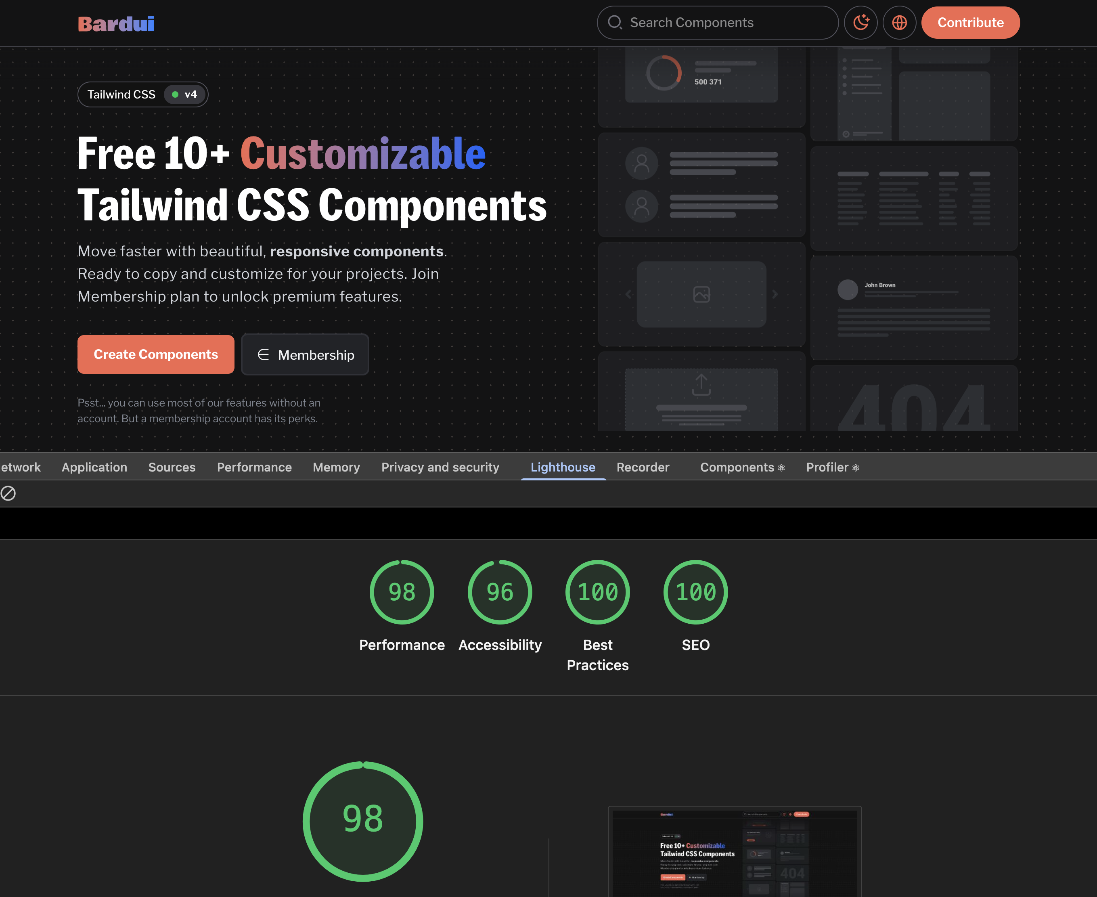
Task: Open the Application panel
Action: 94,467
